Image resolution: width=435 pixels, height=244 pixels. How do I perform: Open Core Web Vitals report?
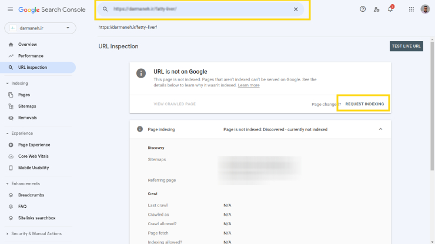coord(34,156)
